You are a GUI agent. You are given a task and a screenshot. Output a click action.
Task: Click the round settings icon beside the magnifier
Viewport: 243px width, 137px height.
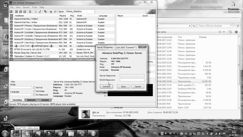(x=51, y=12)
